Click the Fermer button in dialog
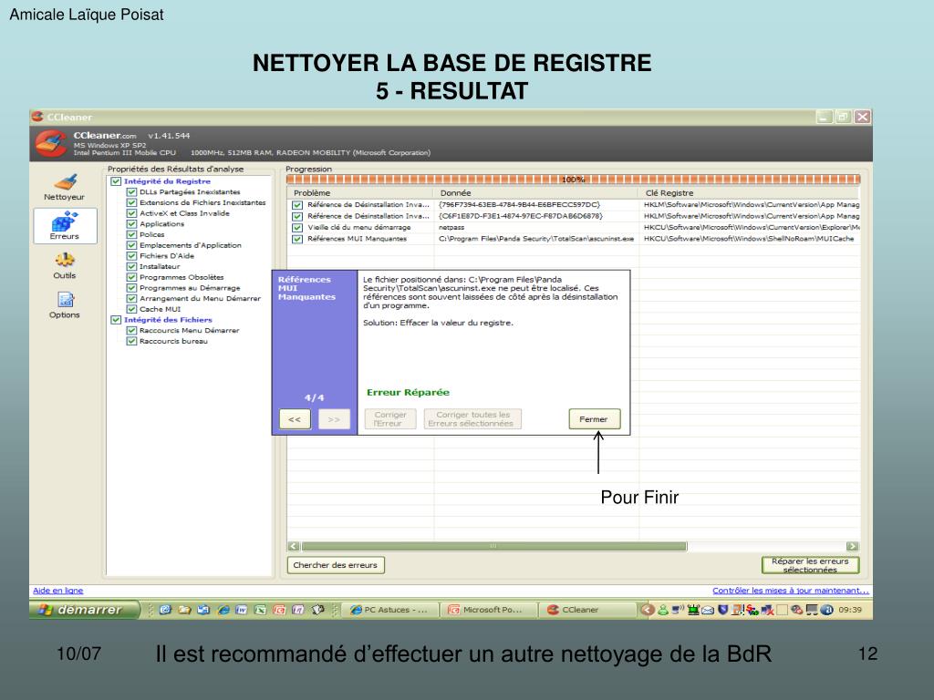 coord(594,419)
